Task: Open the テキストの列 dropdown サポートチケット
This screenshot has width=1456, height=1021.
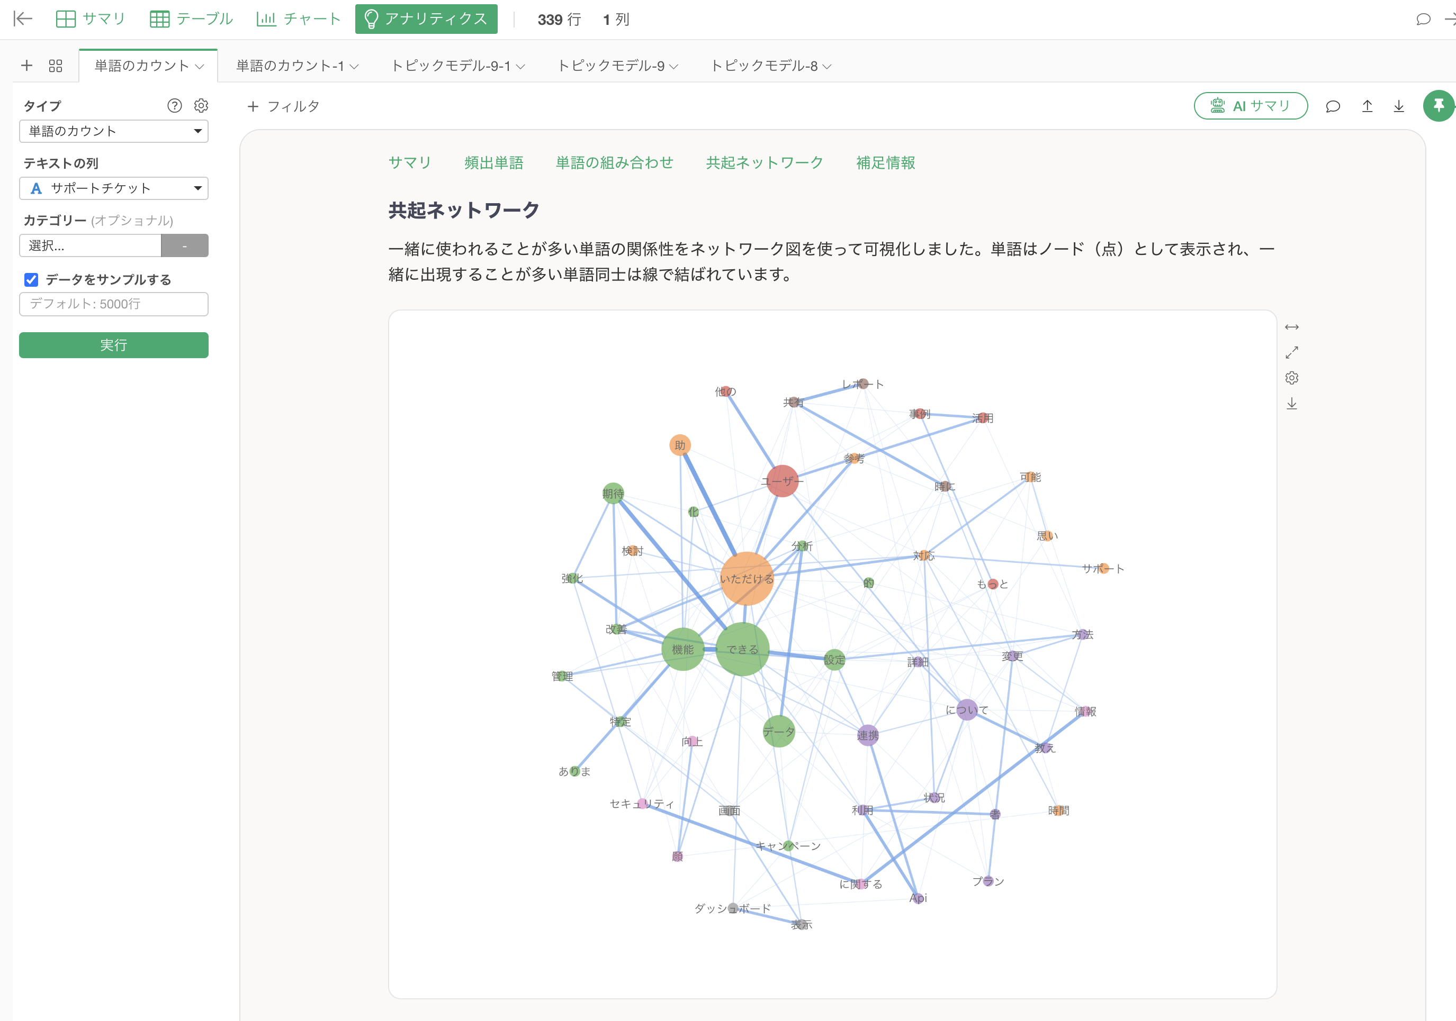Action: tap(113, 188)
